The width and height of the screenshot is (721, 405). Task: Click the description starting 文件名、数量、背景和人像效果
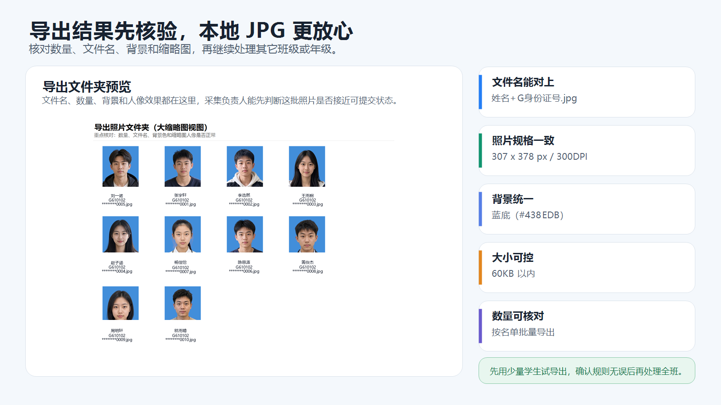pos(221,100)
